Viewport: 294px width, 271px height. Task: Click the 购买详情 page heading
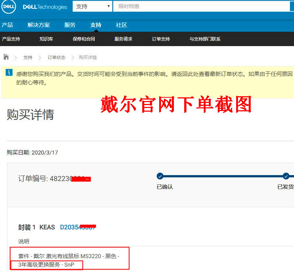(x=30, y=114)
